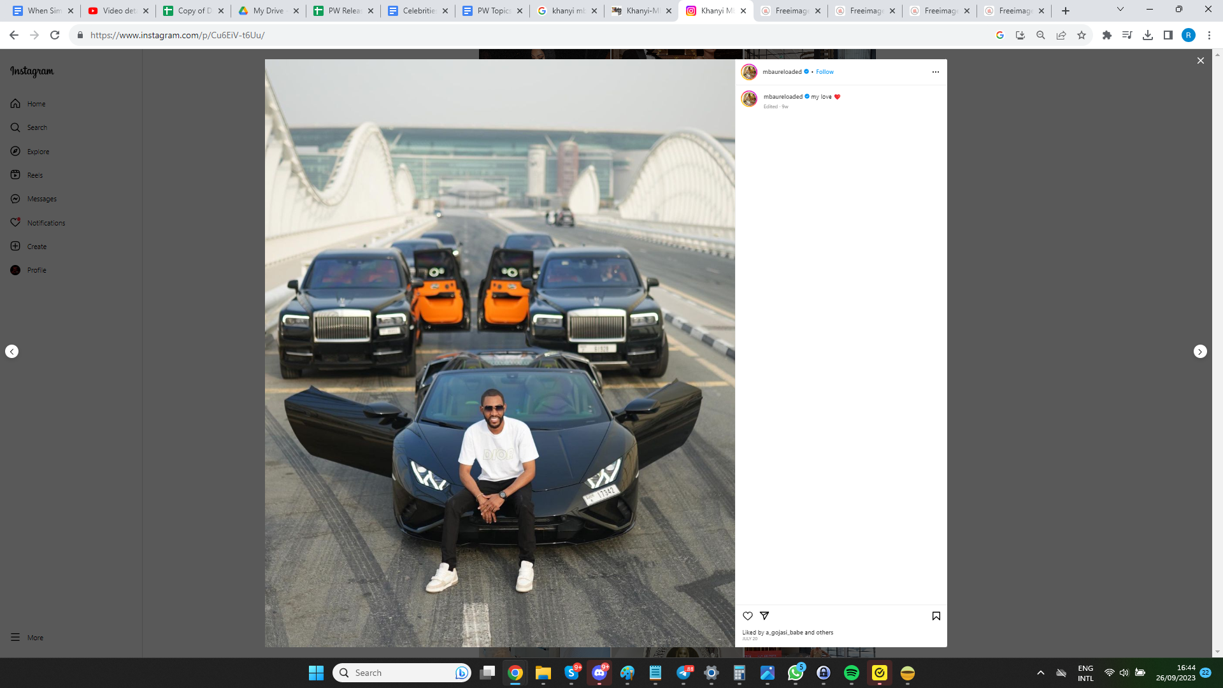
Task: Bookmark this page with star icon
Action: pos(1081,35)
